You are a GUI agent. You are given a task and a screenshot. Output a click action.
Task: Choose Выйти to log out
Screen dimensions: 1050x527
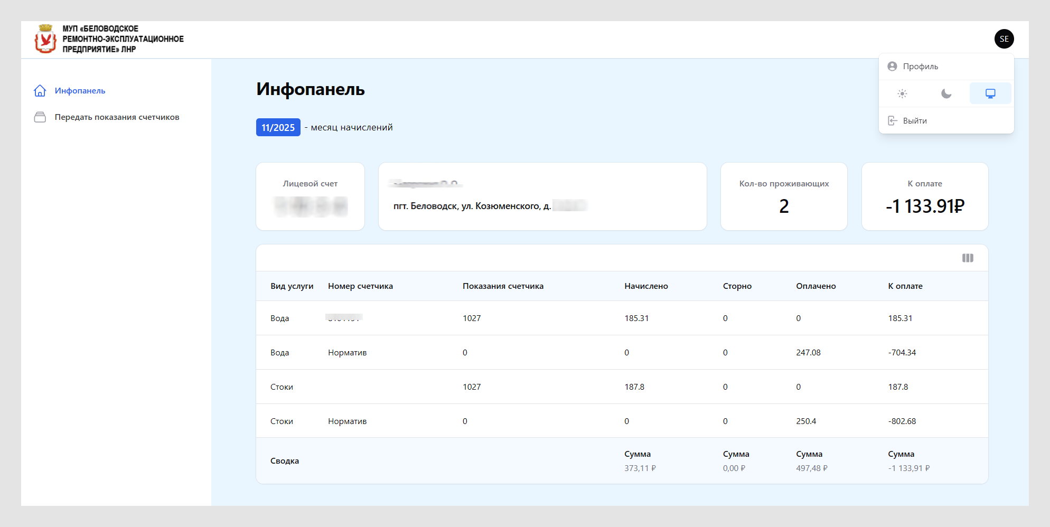click(914, 121)
